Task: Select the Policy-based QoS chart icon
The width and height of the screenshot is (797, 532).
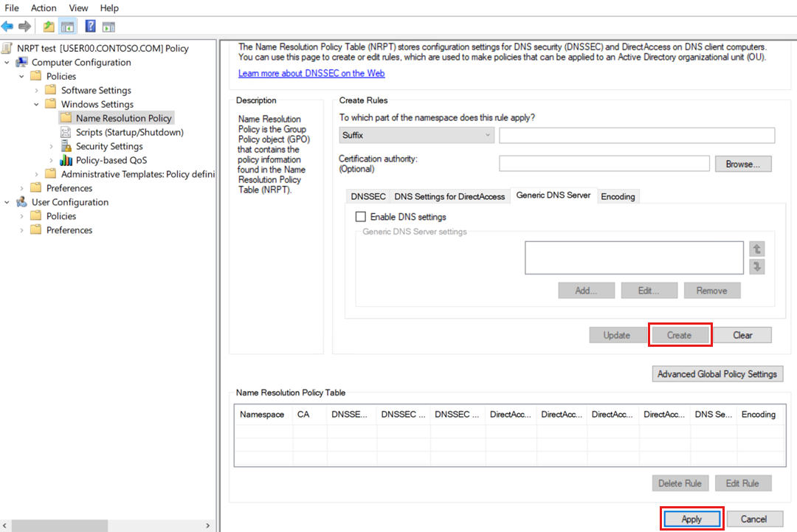Action: (66, 160)
